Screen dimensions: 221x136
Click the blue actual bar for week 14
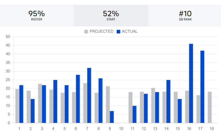(x=168, y=101)
